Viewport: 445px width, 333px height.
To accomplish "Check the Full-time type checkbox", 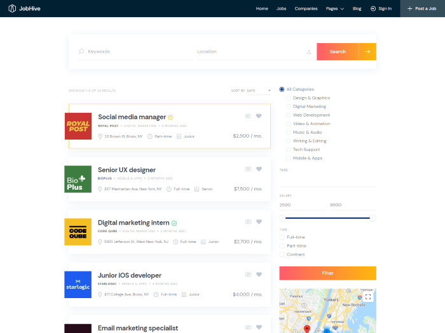I will (282, 237).
